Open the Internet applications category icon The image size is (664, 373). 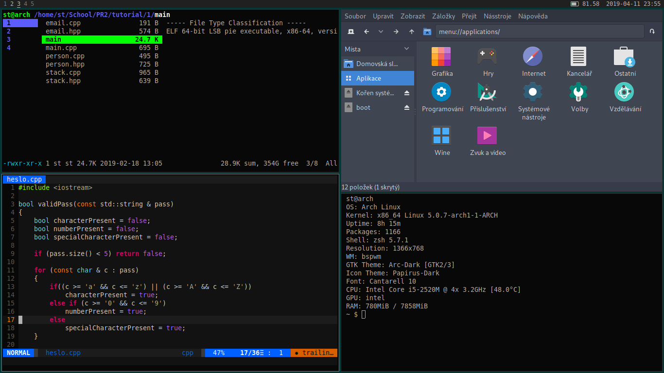point(533,57)
